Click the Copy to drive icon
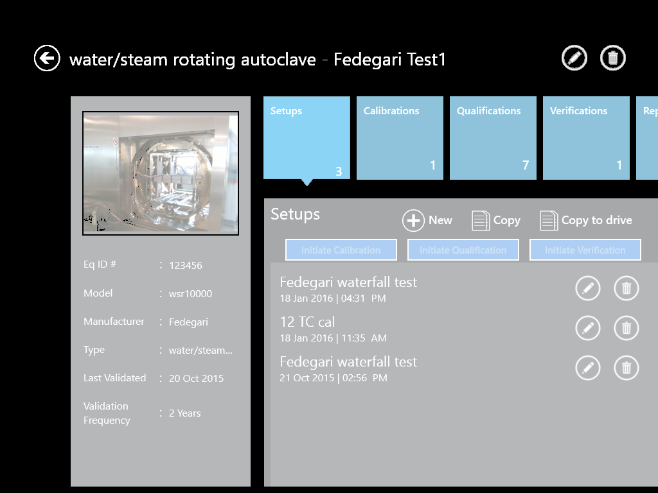The height and width of the screenshot is (493, 658). tap(549, 221)
